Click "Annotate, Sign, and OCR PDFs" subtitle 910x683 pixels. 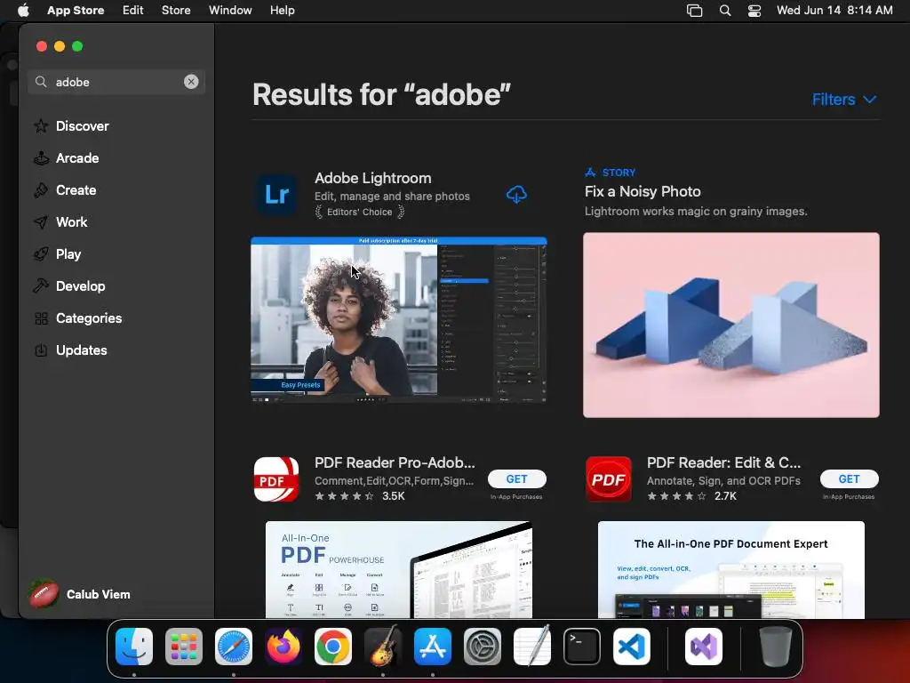tap(723, 481)
